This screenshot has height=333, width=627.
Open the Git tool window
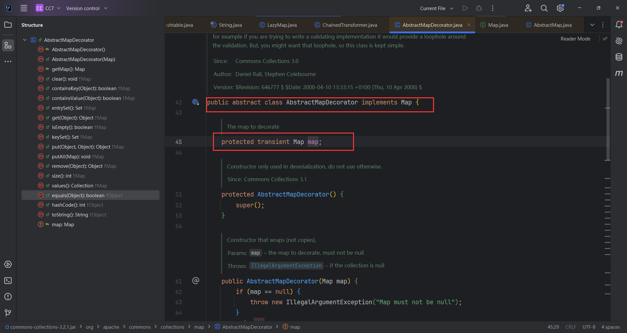8,313
